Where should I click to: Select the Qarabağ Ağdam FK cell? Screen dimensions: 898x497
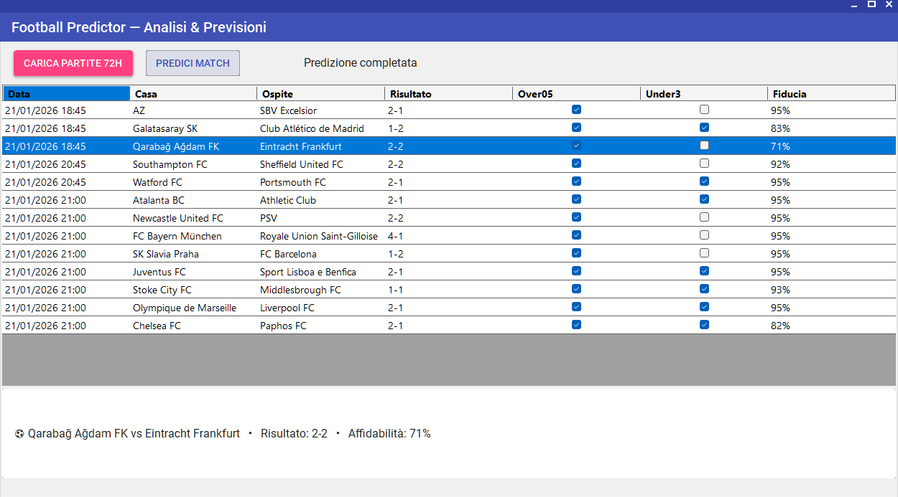point(193,146)
